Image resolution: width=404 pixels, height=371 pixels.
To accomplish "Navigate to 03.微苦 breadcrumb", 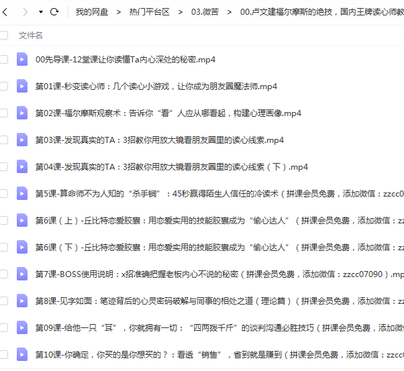I will (x=205, y=12).
